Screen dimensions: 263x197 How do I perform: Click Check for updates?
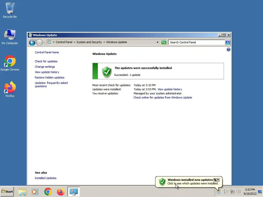pos(46,61)
